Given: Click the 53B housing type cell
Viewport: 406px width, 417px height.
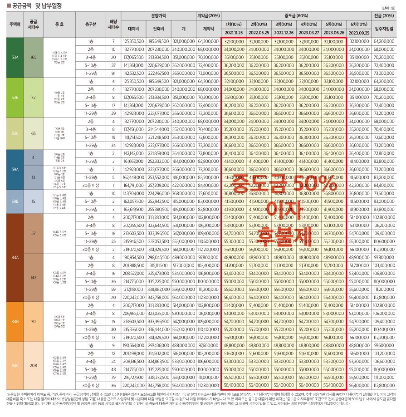Looking at the screenshot, I should [x=15, y=98].
